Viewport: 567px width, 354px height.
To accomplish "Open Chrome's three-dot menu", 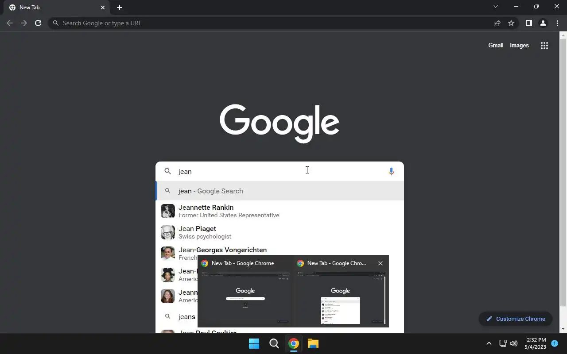I will (557, 23).
